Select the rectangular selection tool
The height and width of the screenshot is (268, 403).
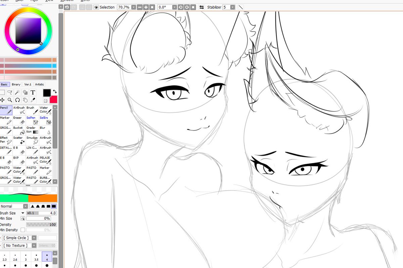click(x=2, y=92)
